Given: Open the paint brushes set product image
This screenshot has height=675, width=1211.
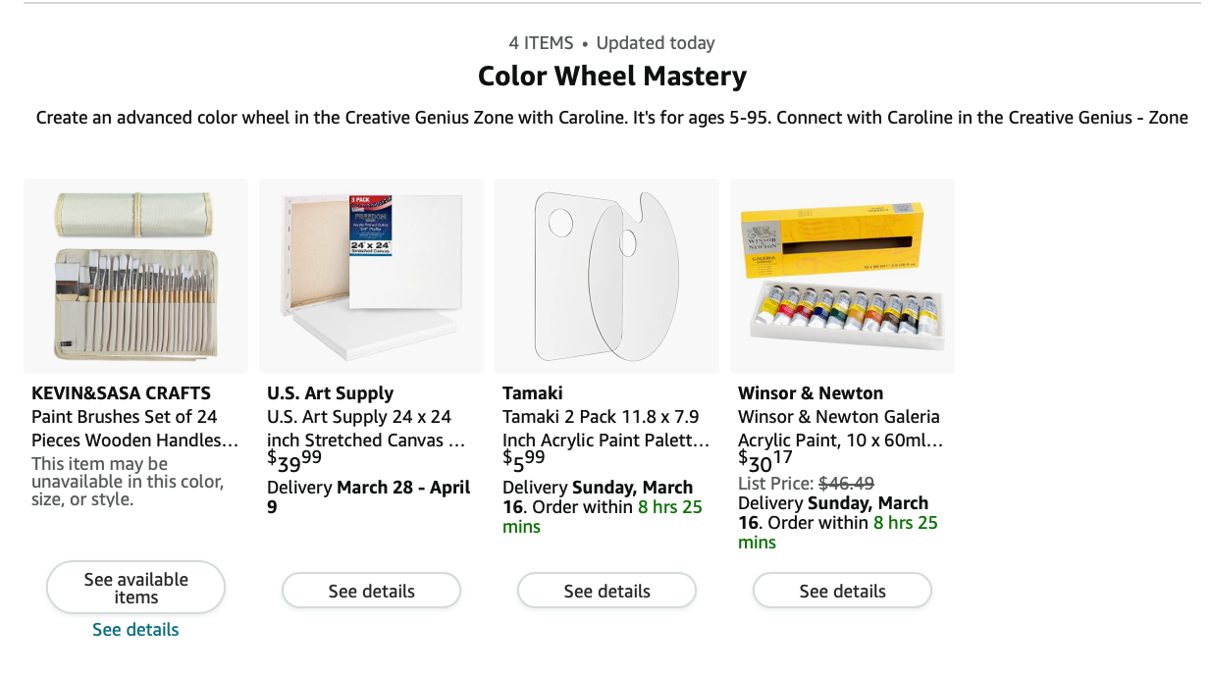Looking at the screenshot, I should 135,276.
